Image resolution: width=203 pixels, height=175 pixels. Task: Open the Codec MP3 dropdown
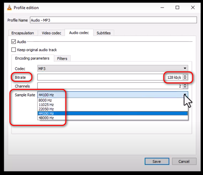(113, 68)
